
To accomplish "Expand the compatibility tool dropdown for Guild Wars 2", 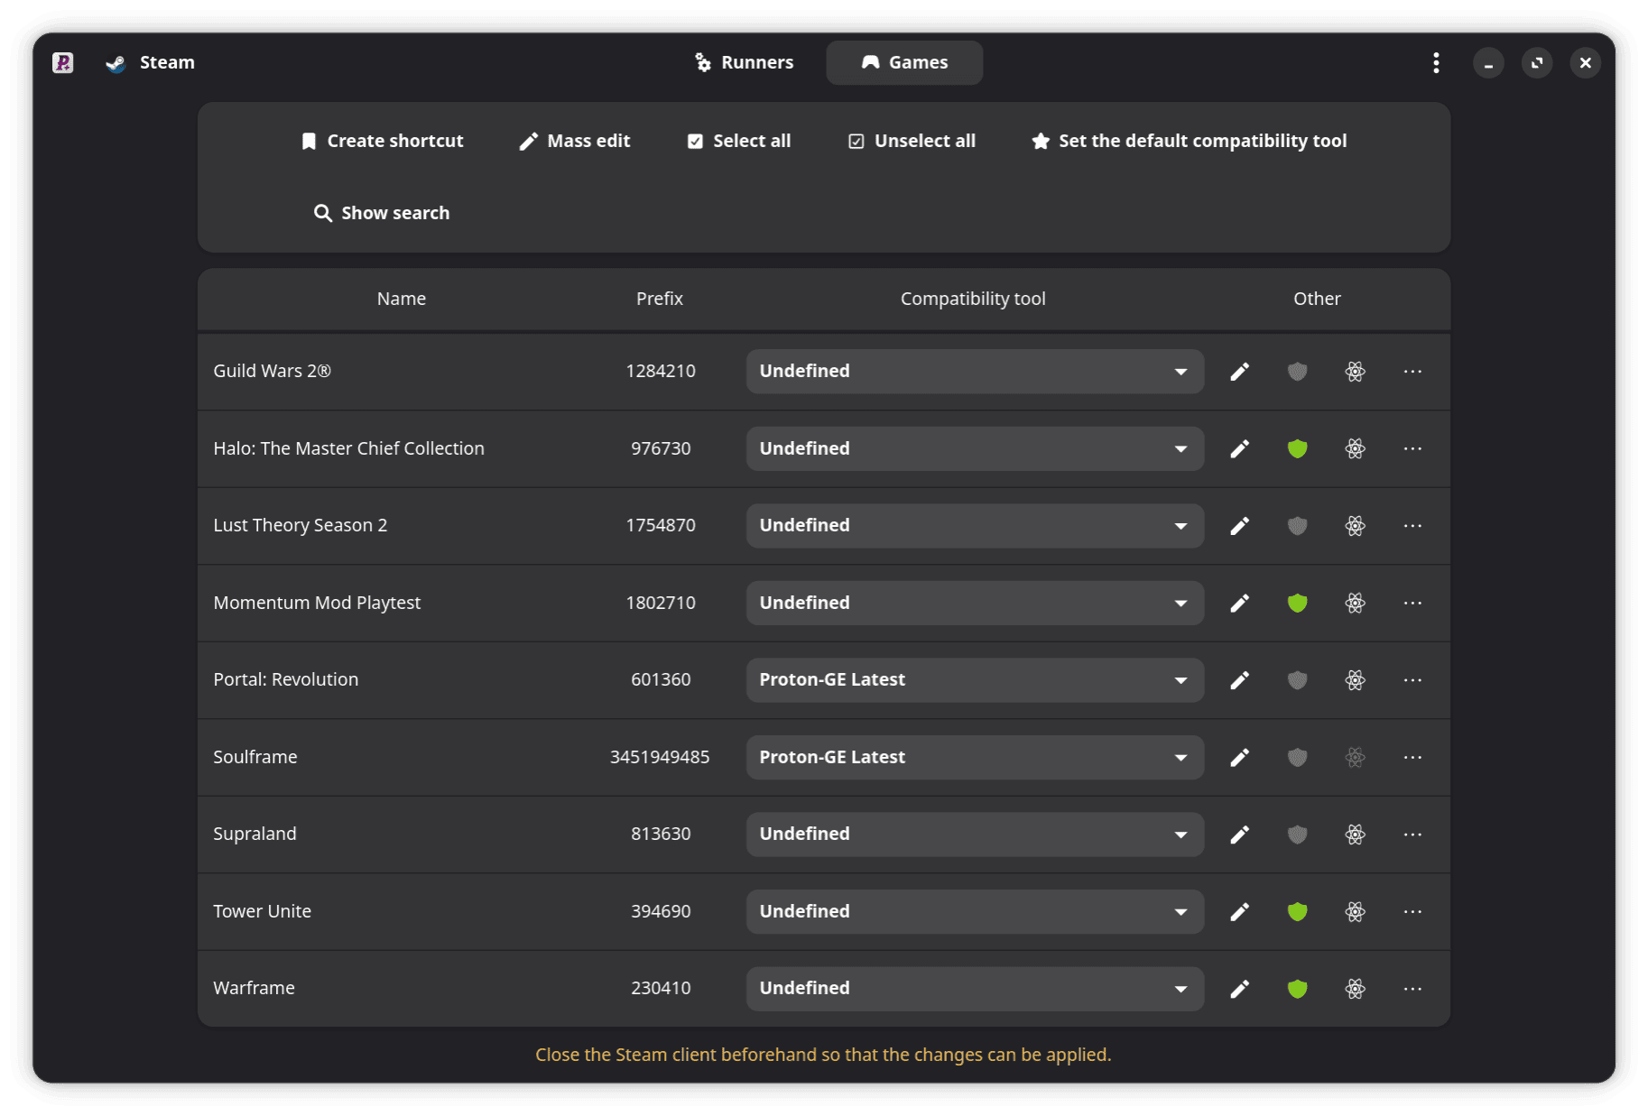I will click(975, 372).
